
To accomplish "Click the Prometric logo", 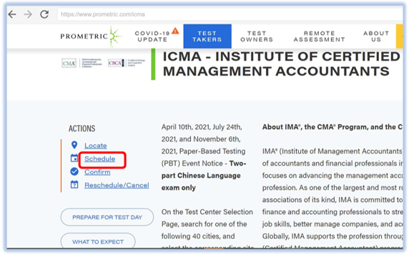I will point(91,36).
